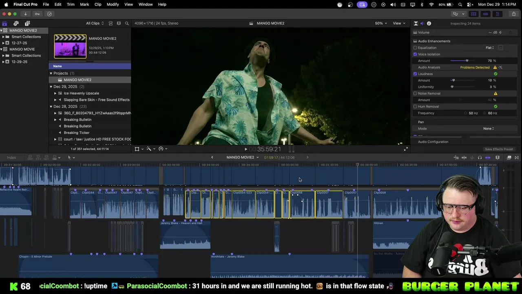Open Audio inspector speaker tab
This screenshot has width=522, height=294.
422,23
